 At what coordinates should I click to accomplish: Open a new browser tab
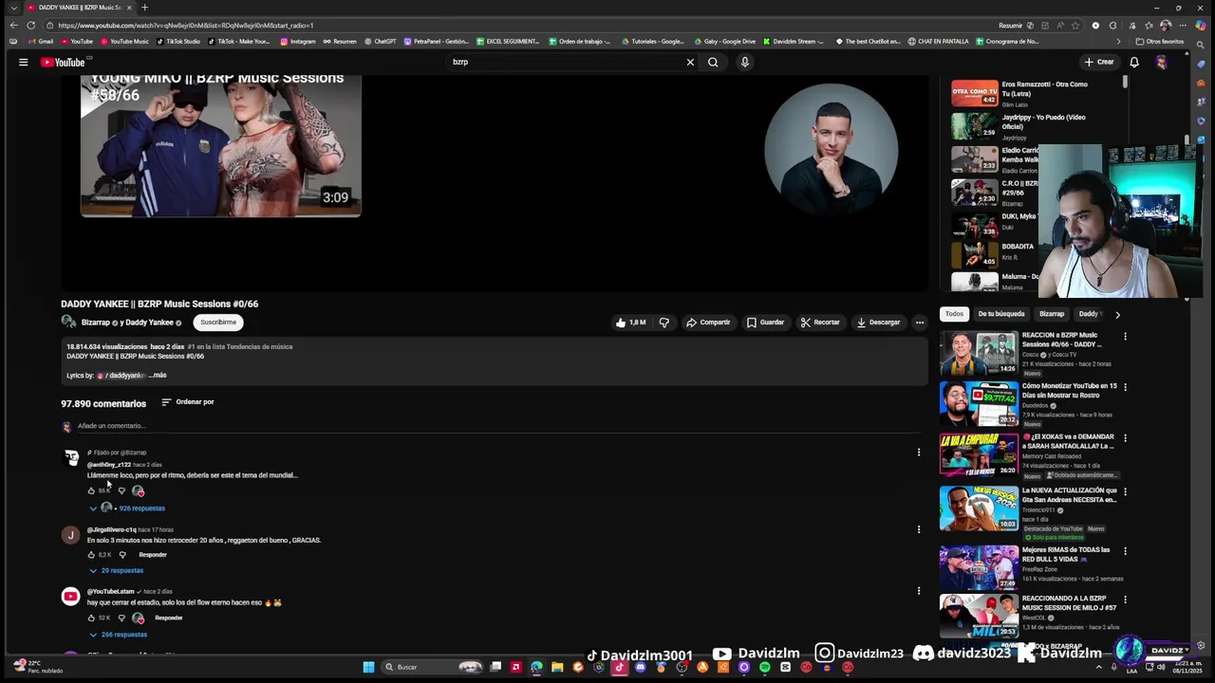pos(144,8)
